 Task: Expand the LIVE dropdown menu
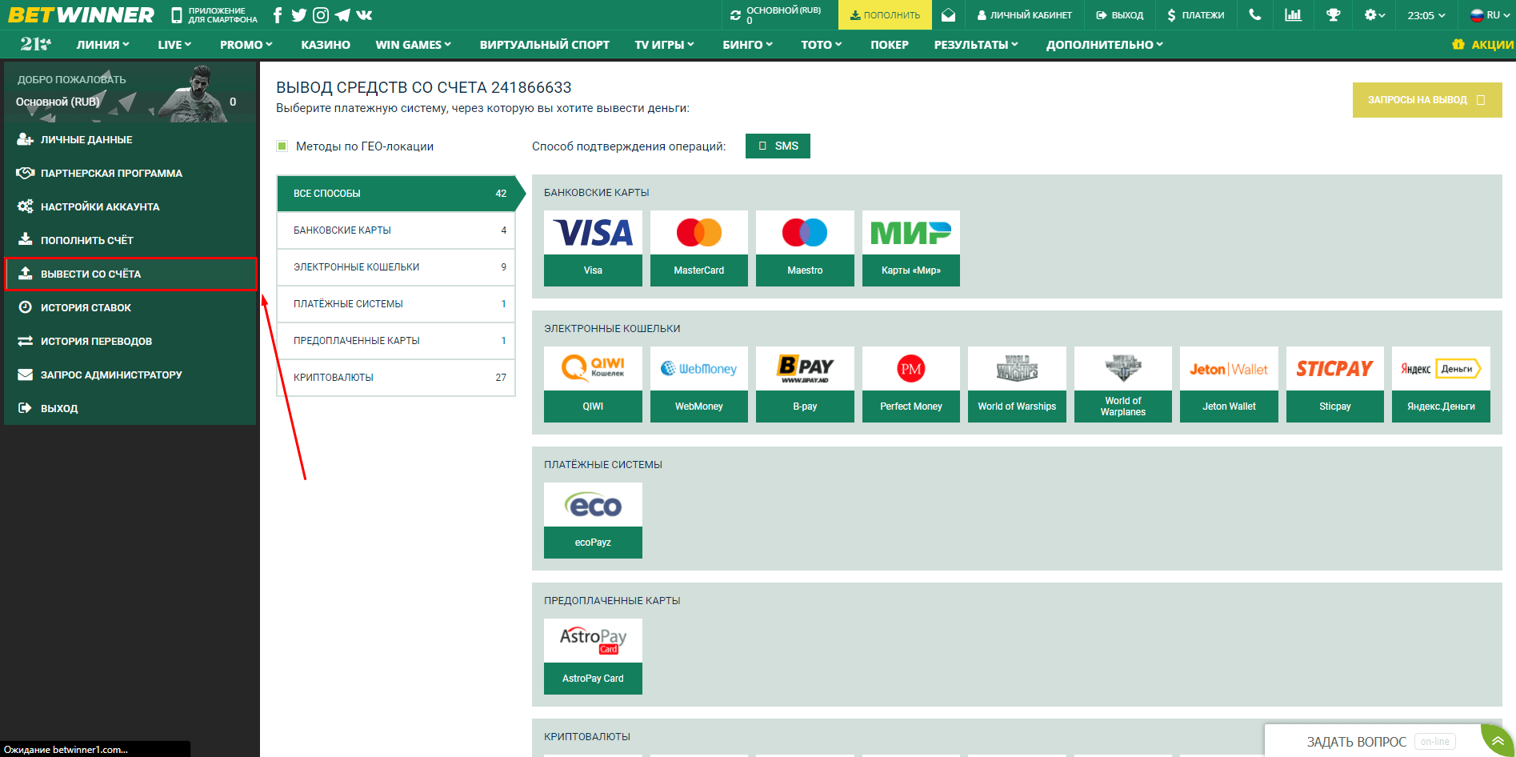174,45
